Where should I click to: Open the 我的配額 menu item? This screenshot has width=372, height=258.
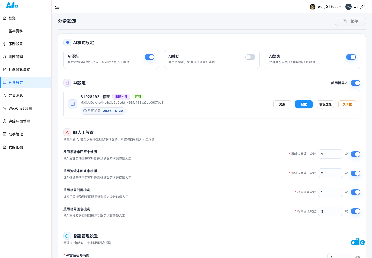click(x=26, y=147)
